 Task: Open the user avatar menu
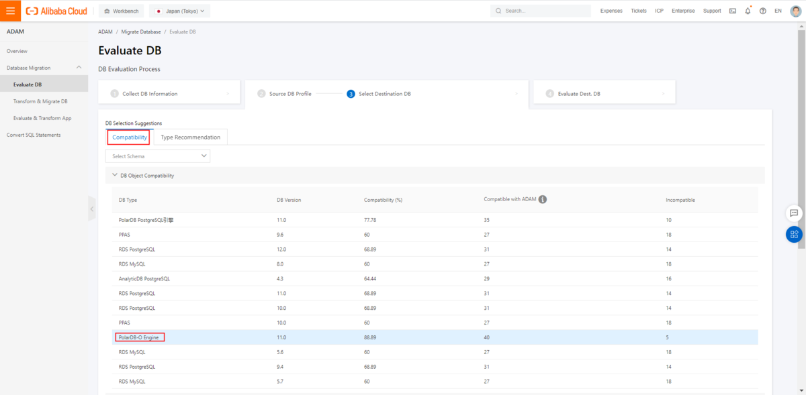tap(795, 11)
